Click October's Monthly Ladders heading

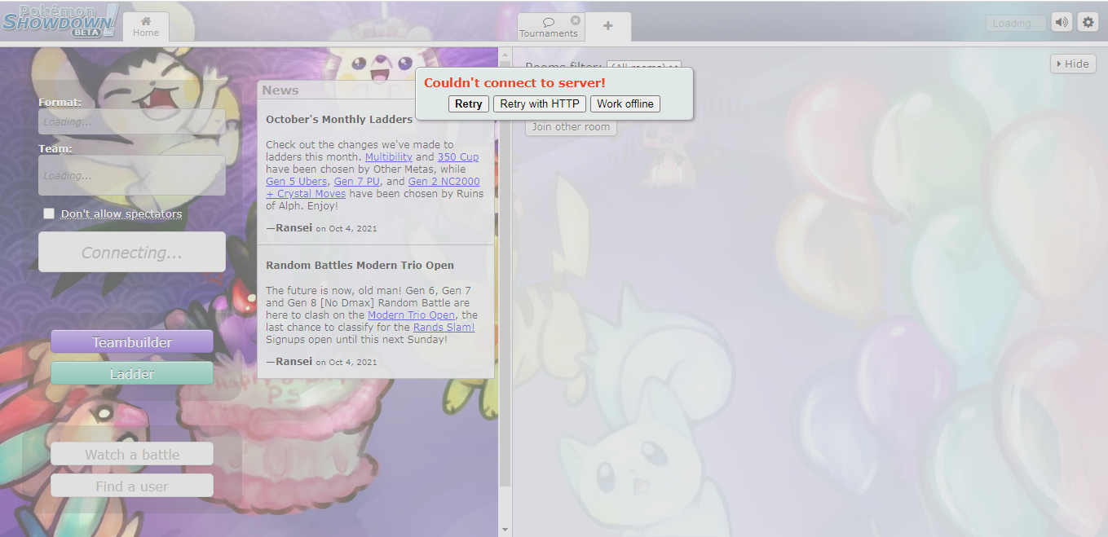(x=339, y=119)
